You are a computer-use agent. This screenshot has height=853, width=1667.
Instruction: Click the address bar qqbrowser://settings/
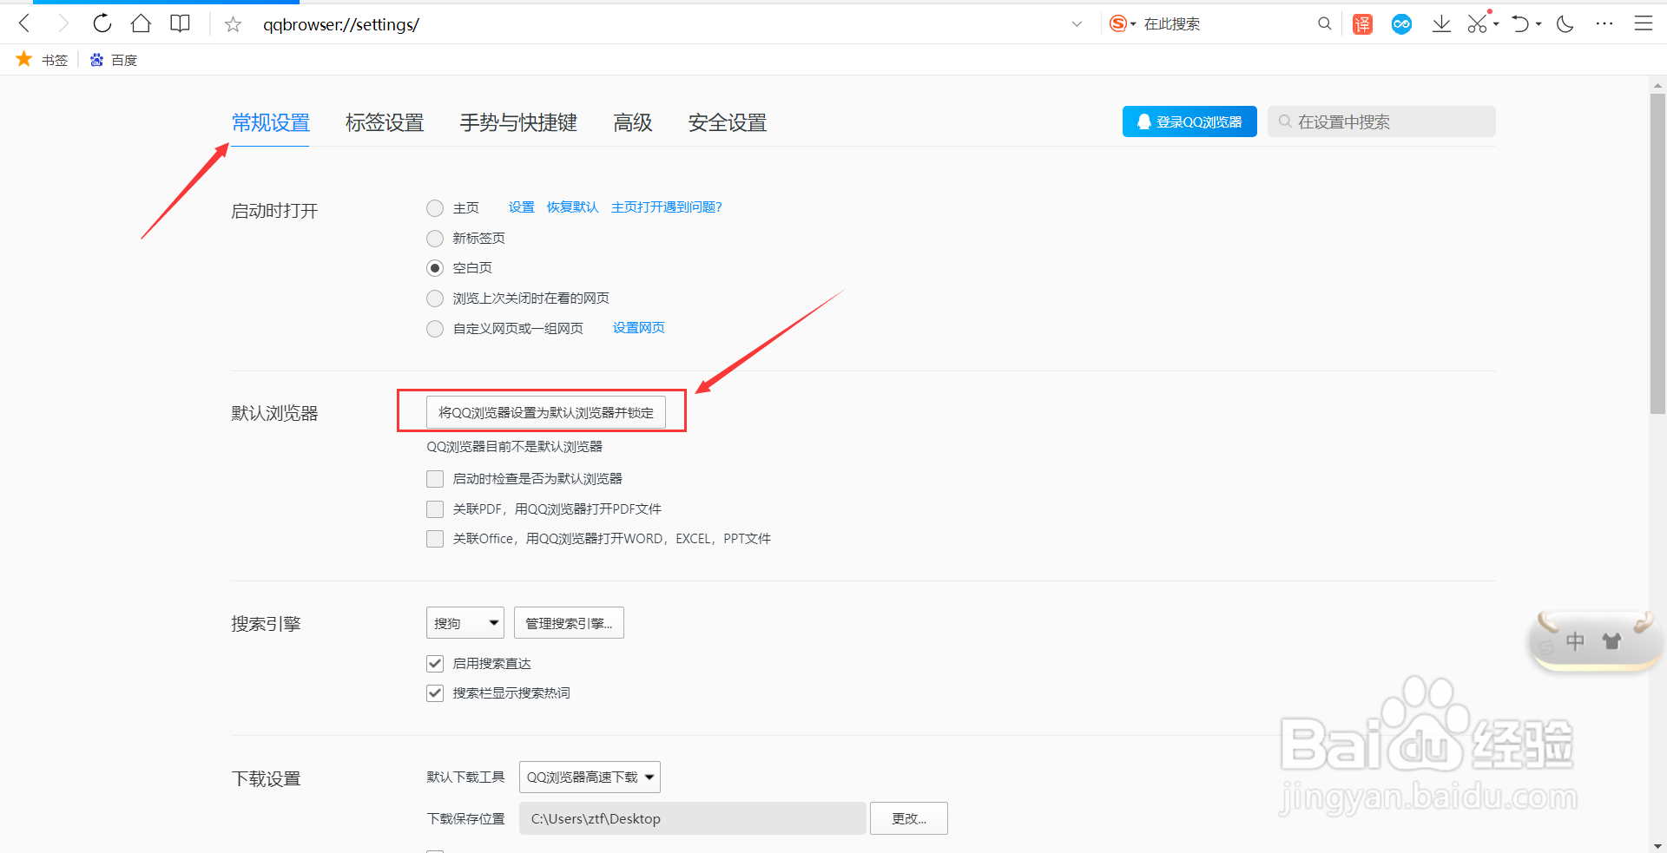click(x=341, y=24)
